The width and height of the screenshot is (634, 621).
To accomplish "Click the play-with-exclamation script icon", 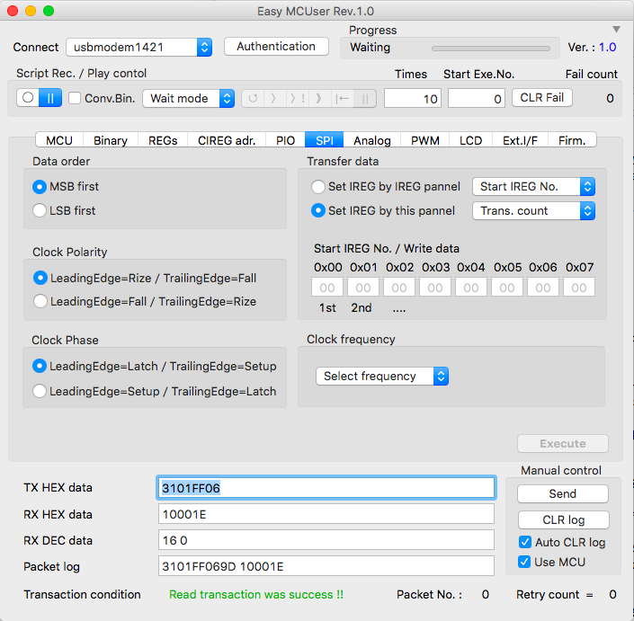I will [x=298, y=98].
